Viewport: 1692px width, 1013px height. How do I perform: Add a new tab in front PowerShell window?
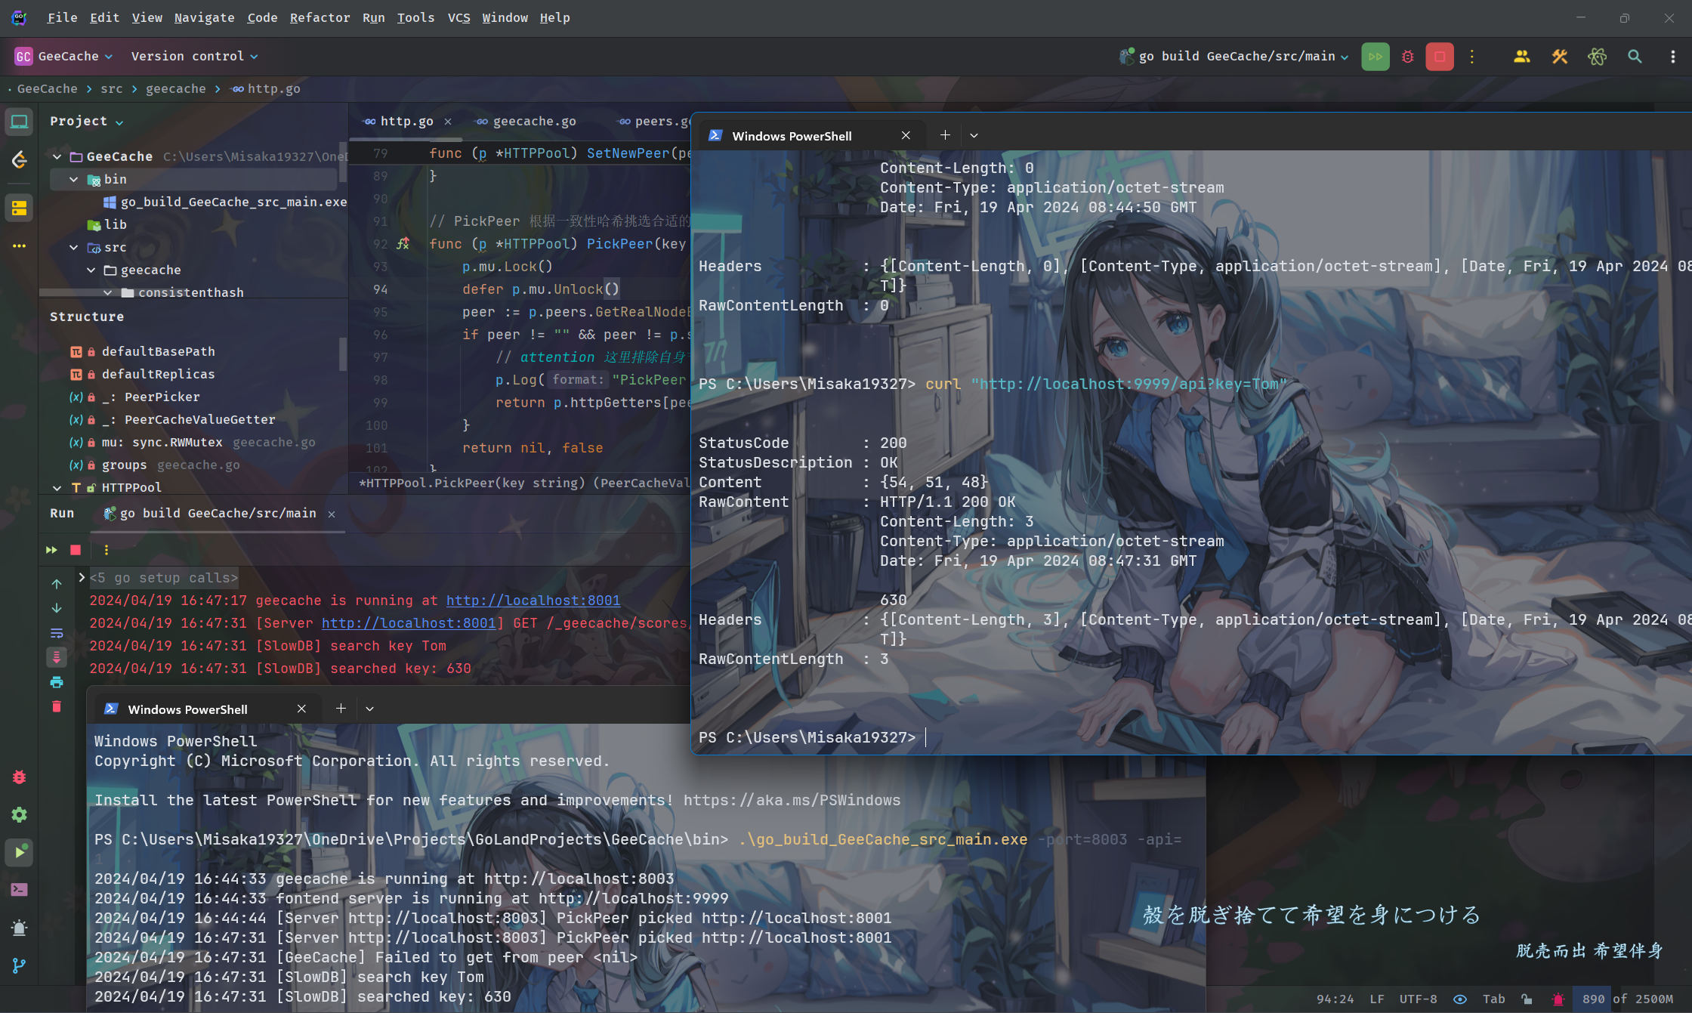(945, 135)
